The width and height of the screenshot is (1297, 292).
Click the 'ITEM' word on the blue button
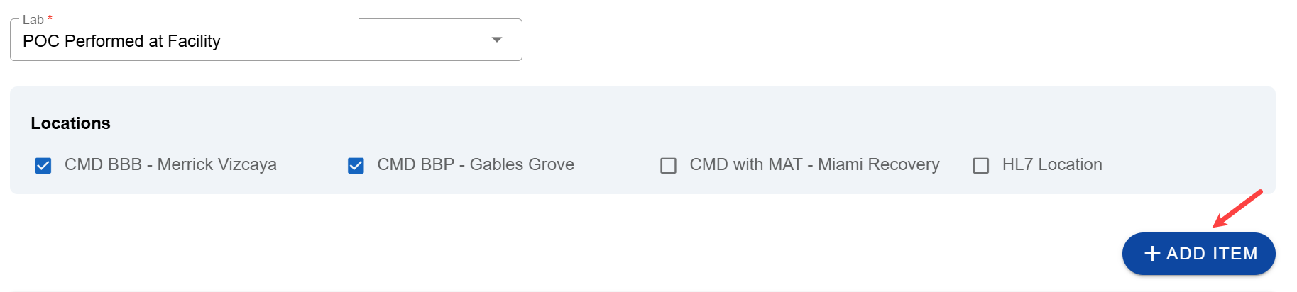point(1235,254)
